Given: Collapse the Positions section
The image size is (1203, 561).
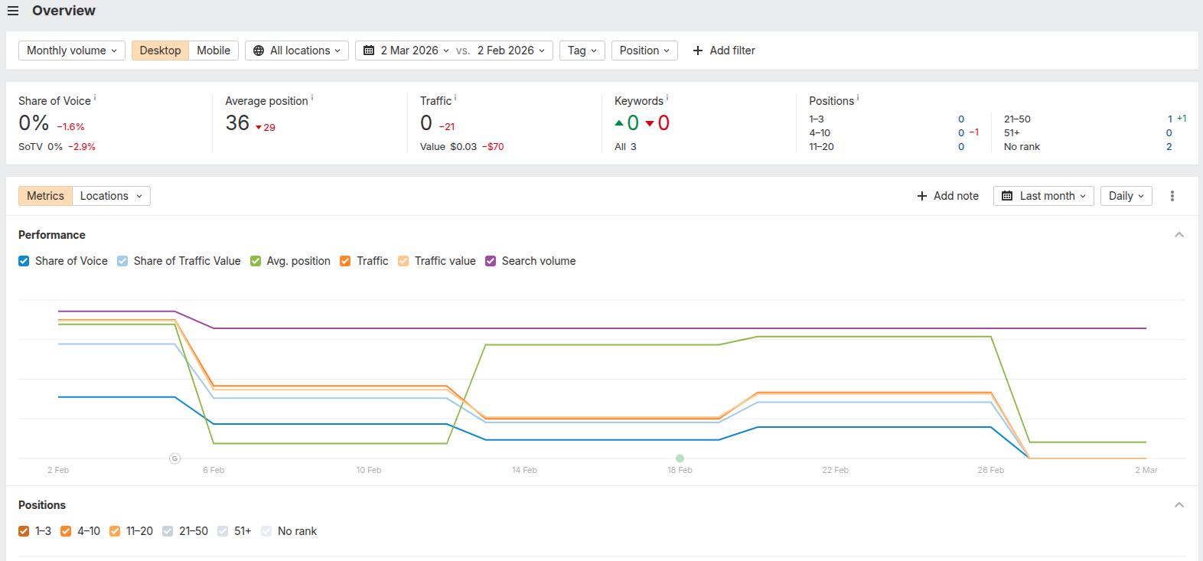Looking at the screenshot, I should click(1179, 505).
